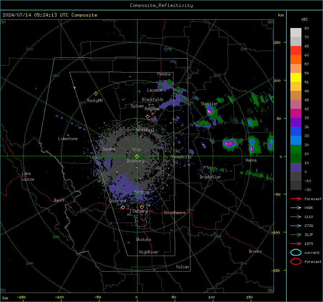
Task: Click the RockyMH station label
Action: (95, 101)
